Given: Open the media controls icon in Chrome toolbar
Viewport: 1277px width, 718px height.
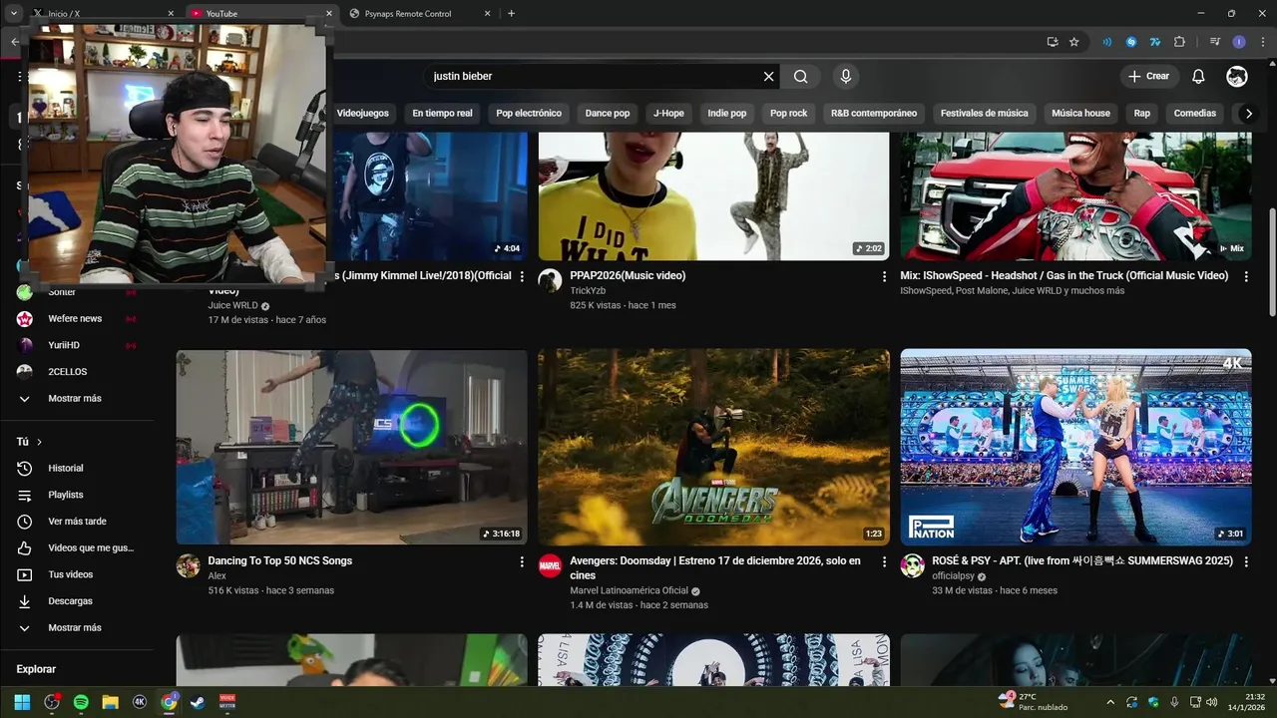Looking at the screenshot, I should click(1215, 42).
